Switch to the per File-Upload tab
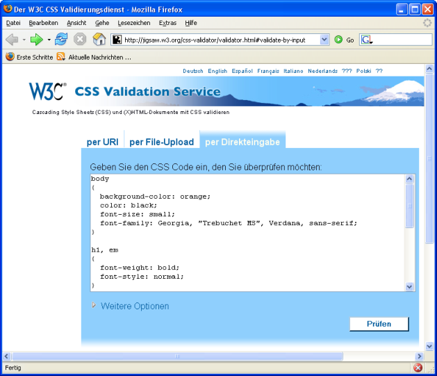437x376 pixels. tap(162, 142)
